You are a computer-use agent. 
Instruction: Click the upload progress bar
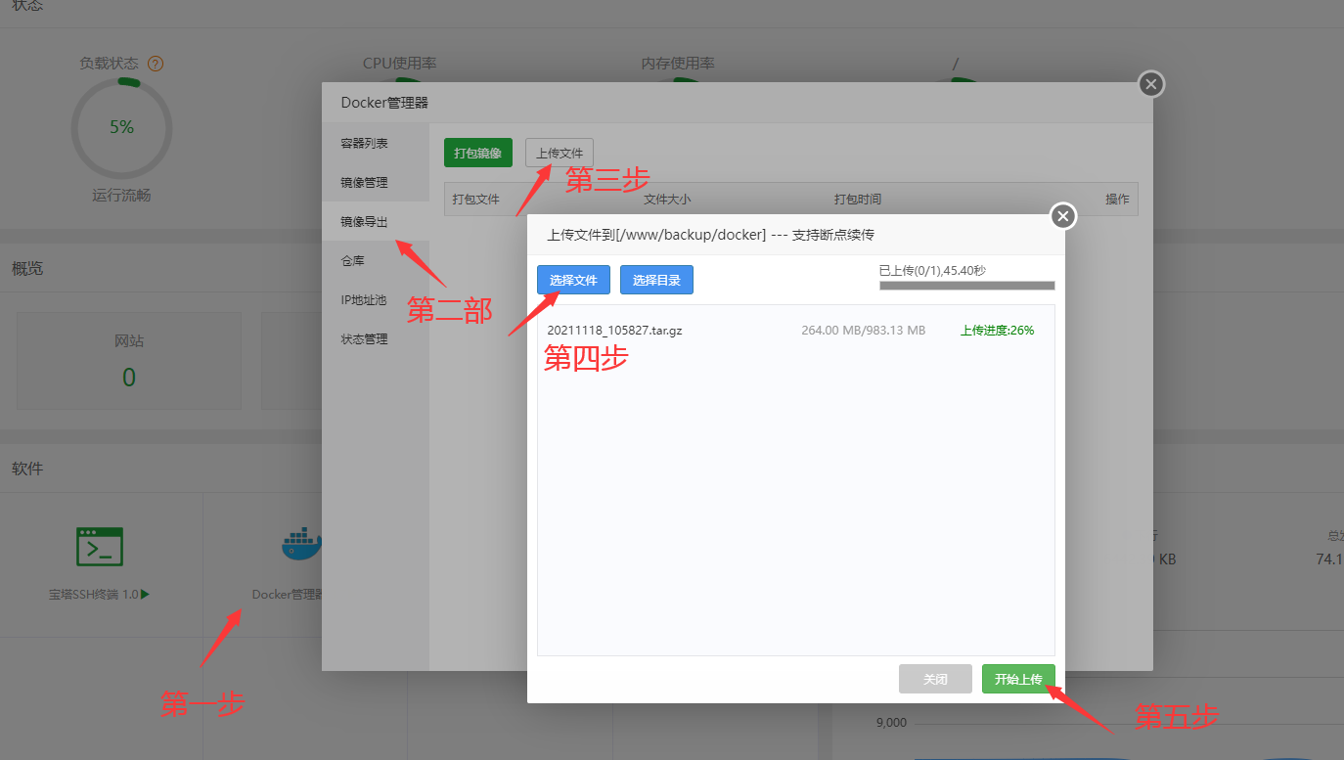click(966, 287)
